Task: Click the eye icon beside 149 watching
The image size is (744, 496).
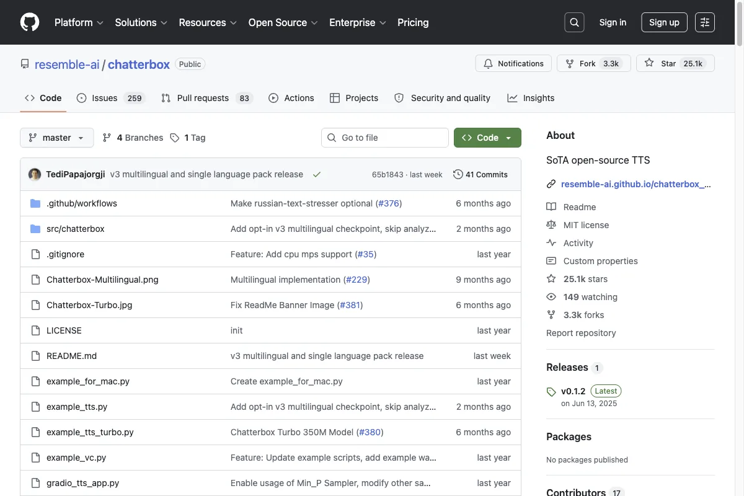Action: click(x=551, y=297)
